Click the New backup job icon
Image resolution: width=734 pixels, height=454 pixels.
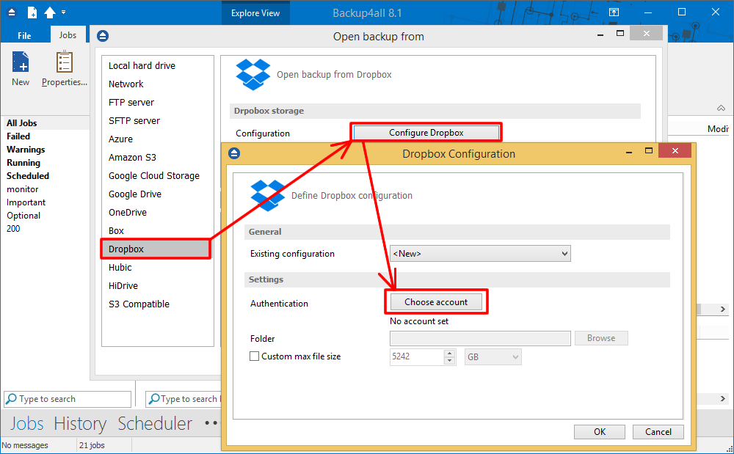[21, 63]
